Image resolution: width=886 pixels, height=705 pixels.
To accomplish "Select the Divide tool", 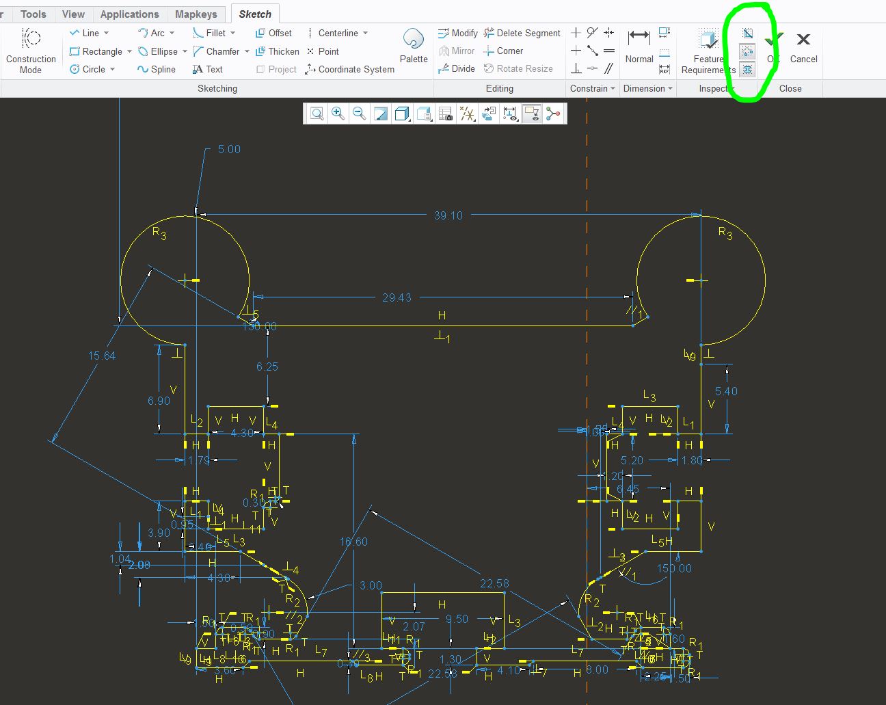I will click(x=457, y=68).
